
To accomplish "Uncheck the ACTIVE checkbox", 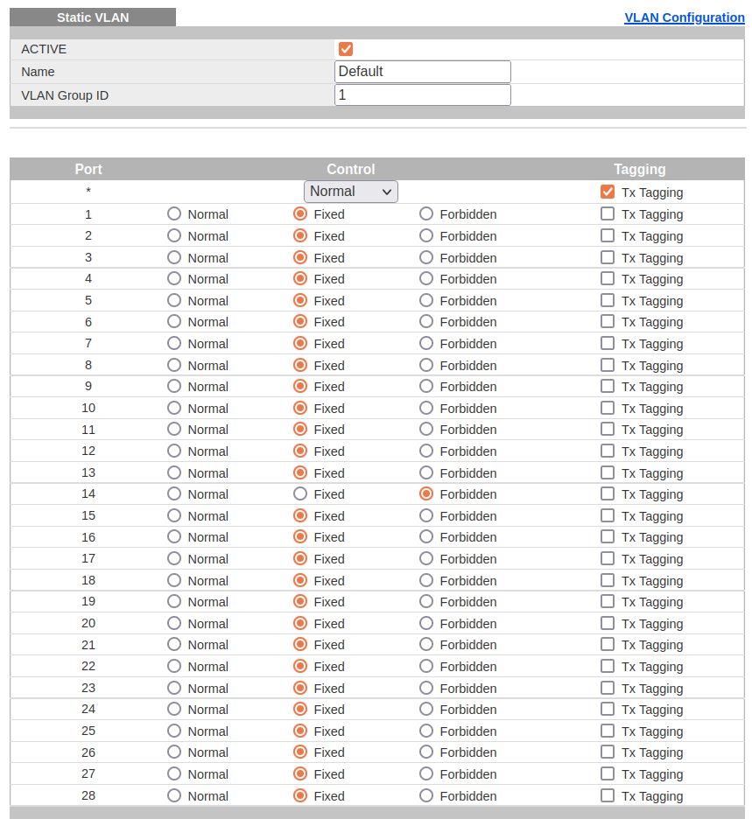I will tap(346, 49).
